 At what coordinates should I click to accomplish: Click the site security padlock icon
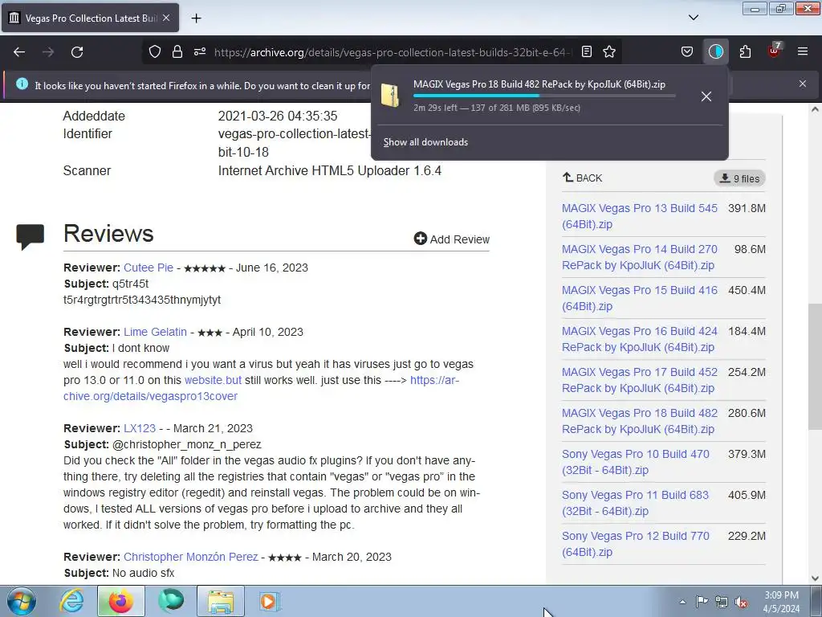(177, 52)
